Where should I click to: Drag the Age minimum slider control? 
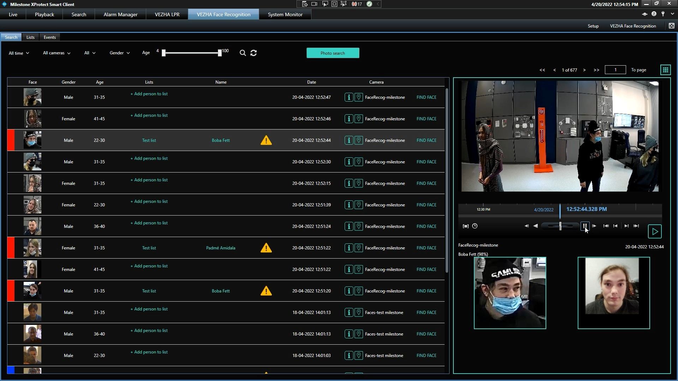click(x=163, y=53)
